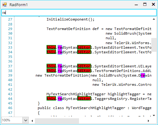Click line number 33 in margin

[x=10, y=47]
